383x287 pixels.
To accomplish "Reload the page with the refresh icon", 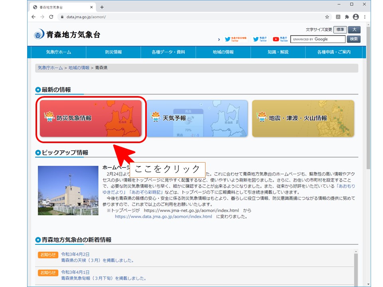I will [51, 17].
